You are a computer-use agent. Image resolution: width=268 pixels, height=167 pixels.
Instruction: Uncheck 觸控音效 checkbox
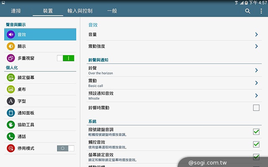(x=256, y=144)
